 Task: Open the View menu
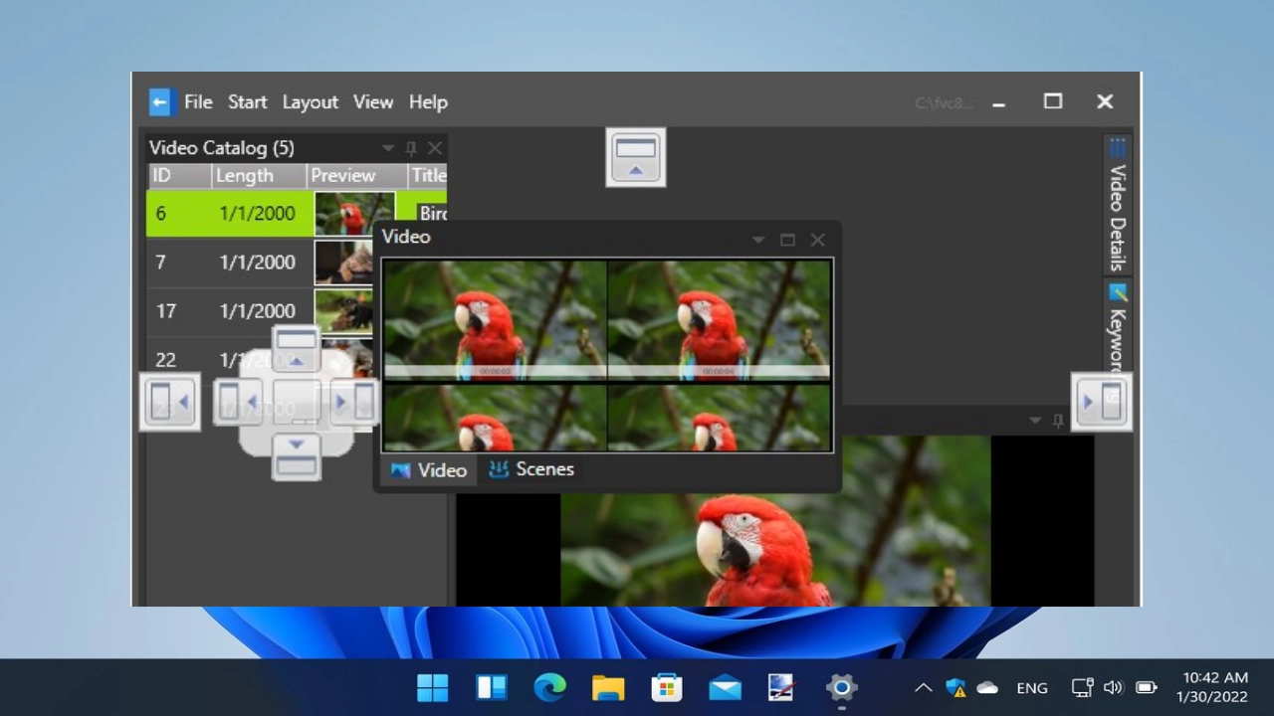pos(373,101)
